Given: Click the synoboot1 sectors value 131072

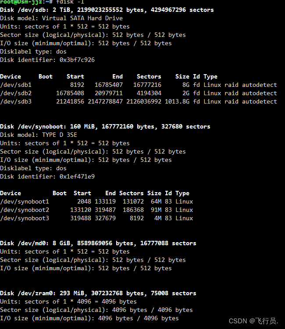Looking at the screenshot, I should [x=133, y=202].
